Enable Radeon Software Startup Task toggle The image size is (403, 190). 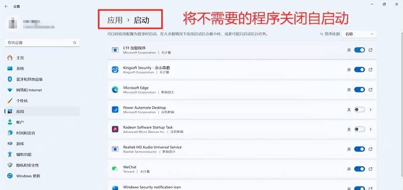(x=359, y=129)
